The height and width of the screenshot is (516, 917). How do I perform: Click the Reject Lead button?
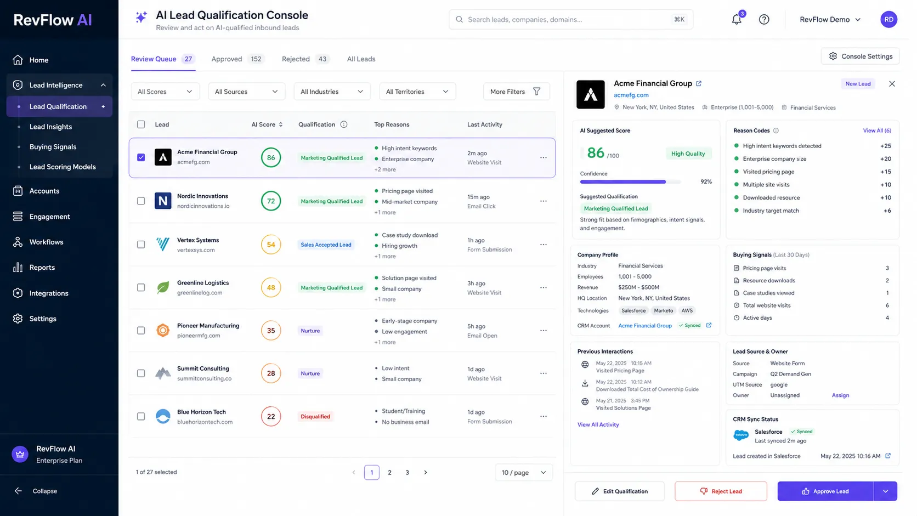tap(721, 491)
